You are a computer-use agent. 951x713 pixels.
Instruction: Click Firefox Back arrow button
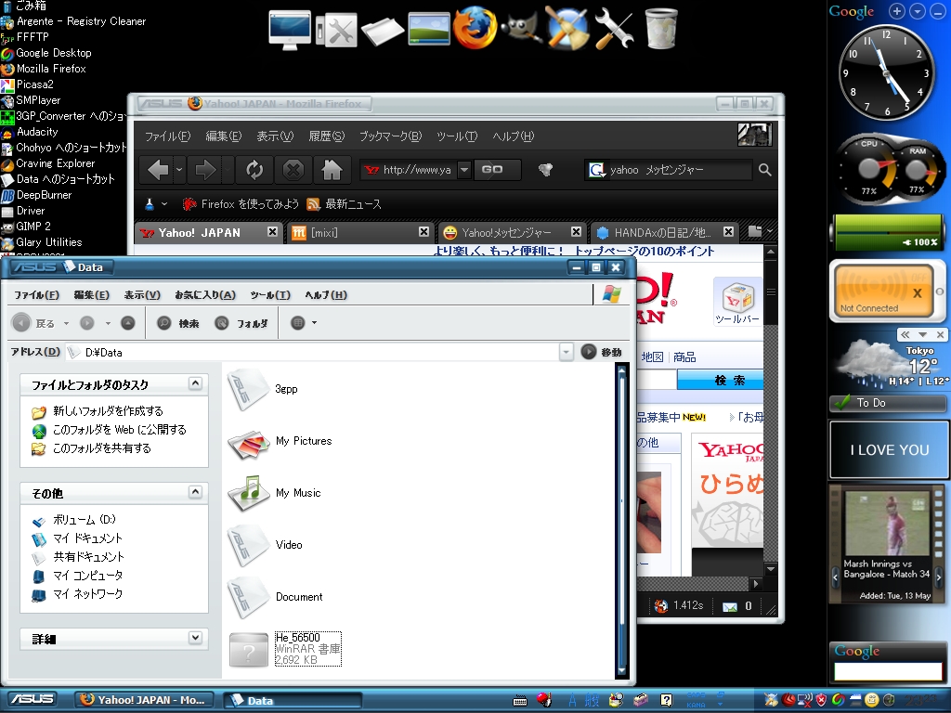pyautogui.click(x=158, y=171)
